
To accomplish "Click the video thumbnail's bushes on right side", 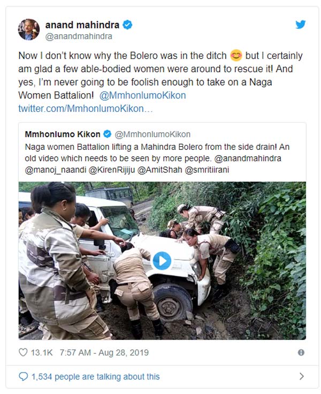I will click(278, 241).
